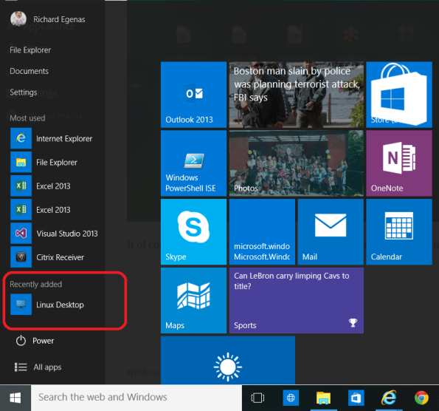This screenshot has height=411, width=439.
Task: Launch Internet Explorer from the taskbar
Action: point(389,398)
